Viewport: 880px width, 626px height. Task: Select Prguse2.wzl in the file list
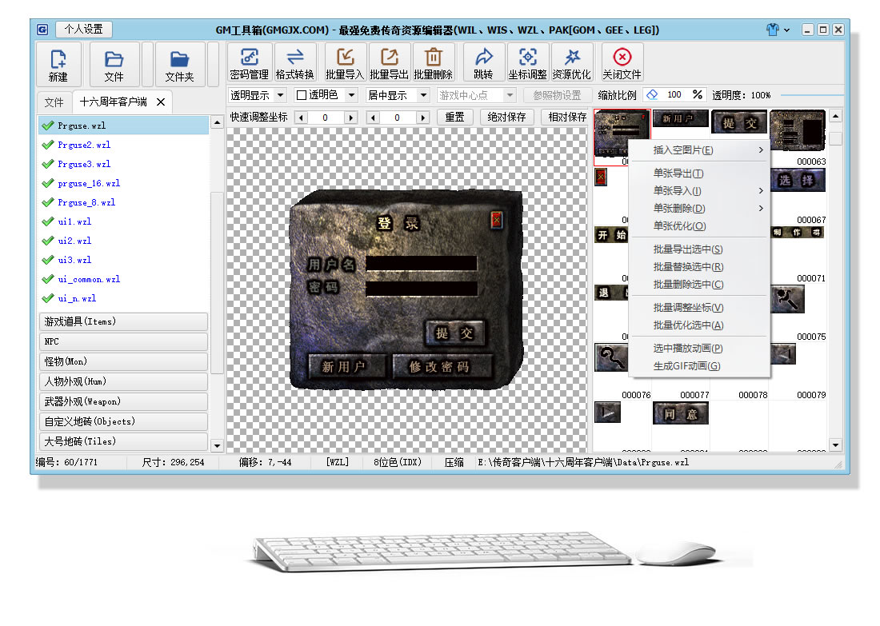[x=84, y=145]
